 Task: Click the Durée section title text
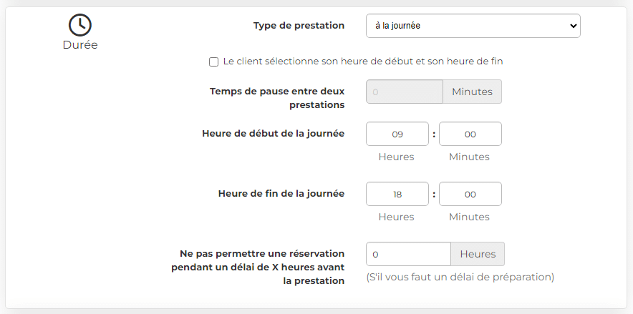click(x=80, y=45)
